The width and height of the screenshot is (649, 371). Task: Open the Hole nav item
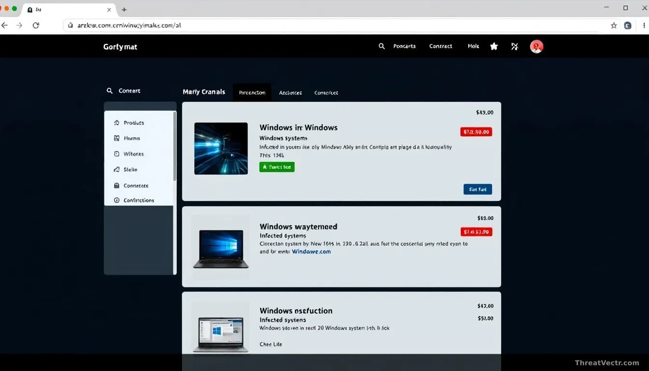[473, 46]
